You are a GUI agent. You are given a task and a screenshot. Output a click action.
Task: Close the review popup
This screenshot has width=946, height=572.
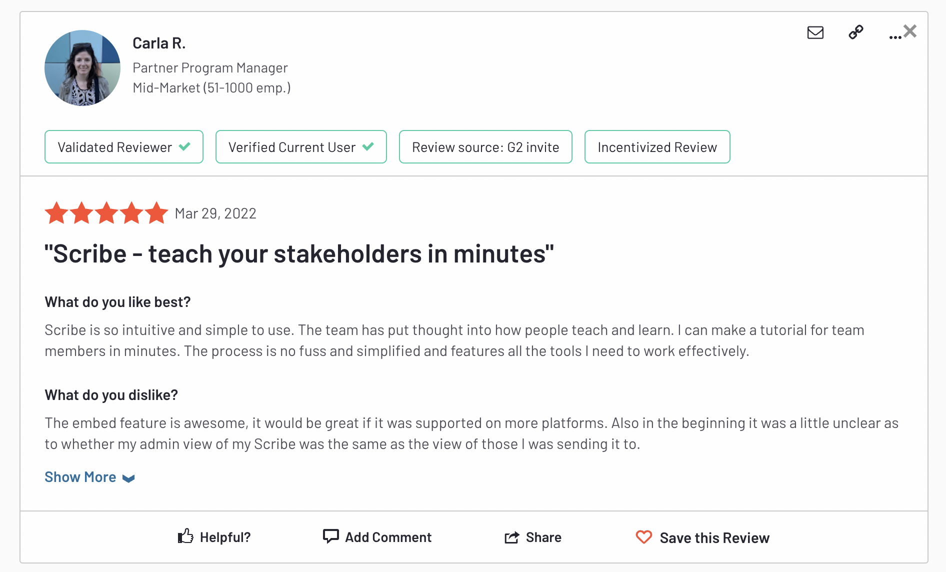coord(910,31)
